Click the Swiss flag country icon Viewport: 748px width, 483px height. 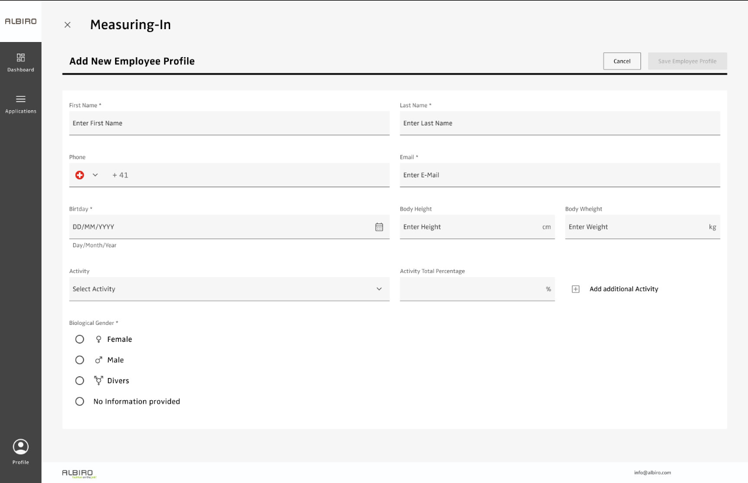pyautogui.click(x=79, y=175)
